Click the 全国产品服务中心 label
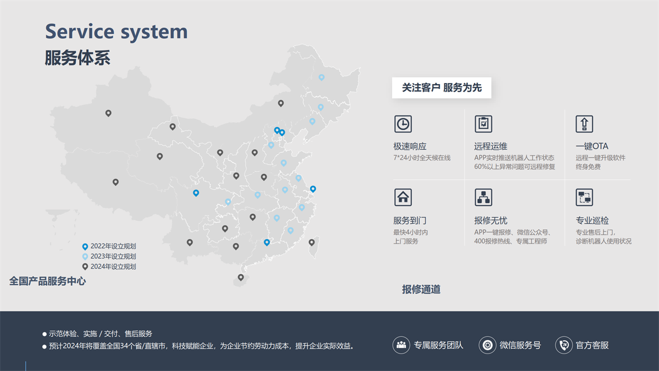659x371 pixels. pyautogui.click(x=47, y=281)
